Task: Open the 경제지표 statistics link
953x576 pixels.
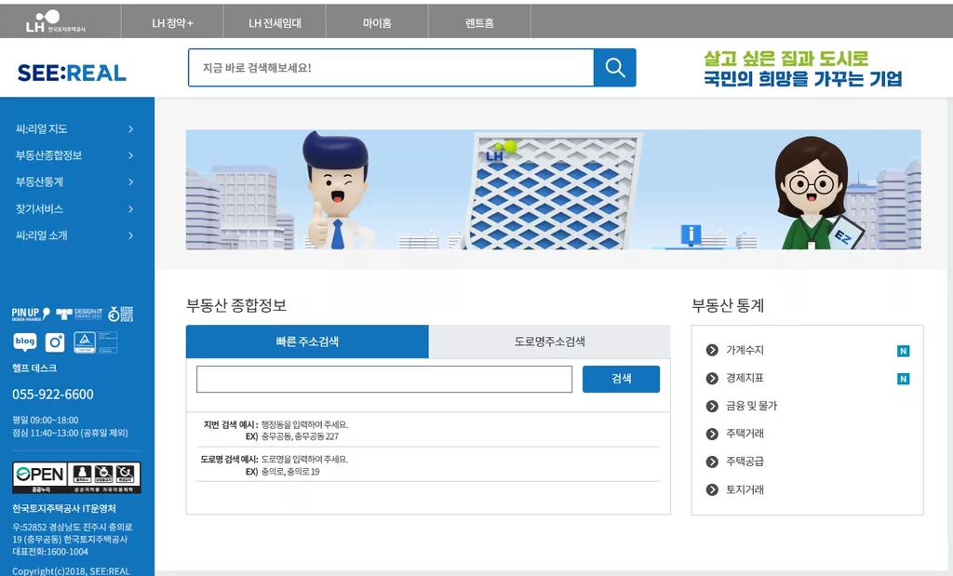Action: click(745, 378)
